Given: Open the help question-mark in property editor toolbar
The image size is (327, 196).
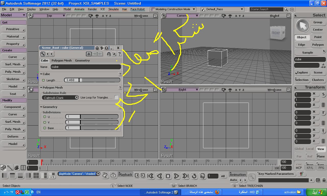Looking at the screenshot, I should [x=119, y=54].
